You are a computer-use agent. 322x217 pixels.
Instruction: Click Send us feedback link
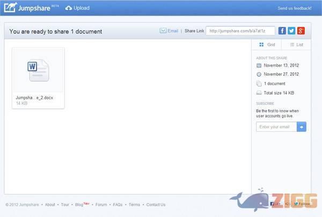294,9
